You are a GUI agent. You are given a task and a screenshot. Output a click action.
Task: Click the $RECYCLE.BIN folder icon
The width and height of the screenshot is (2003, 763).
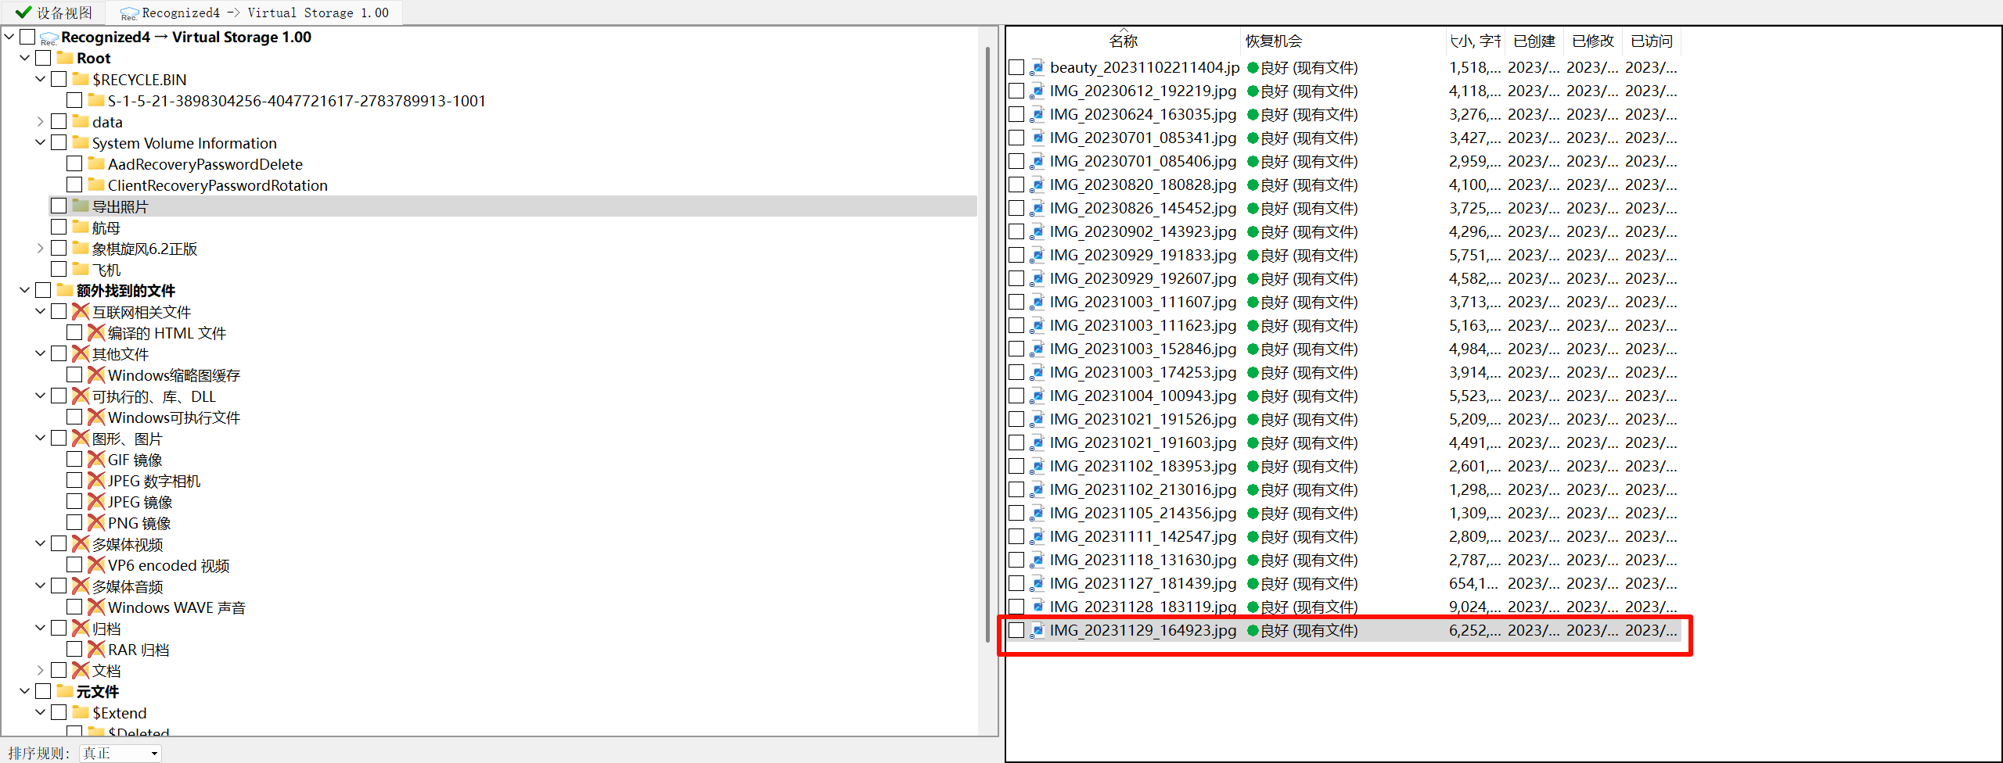point(81,79)
